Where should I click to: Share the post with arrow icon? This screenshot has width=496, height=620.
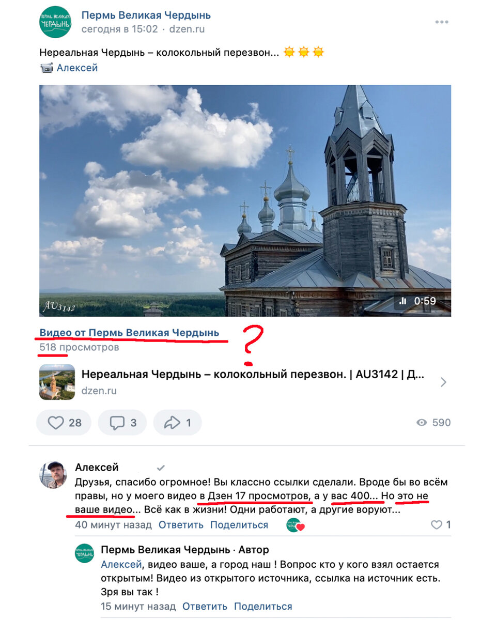[177, 423]
